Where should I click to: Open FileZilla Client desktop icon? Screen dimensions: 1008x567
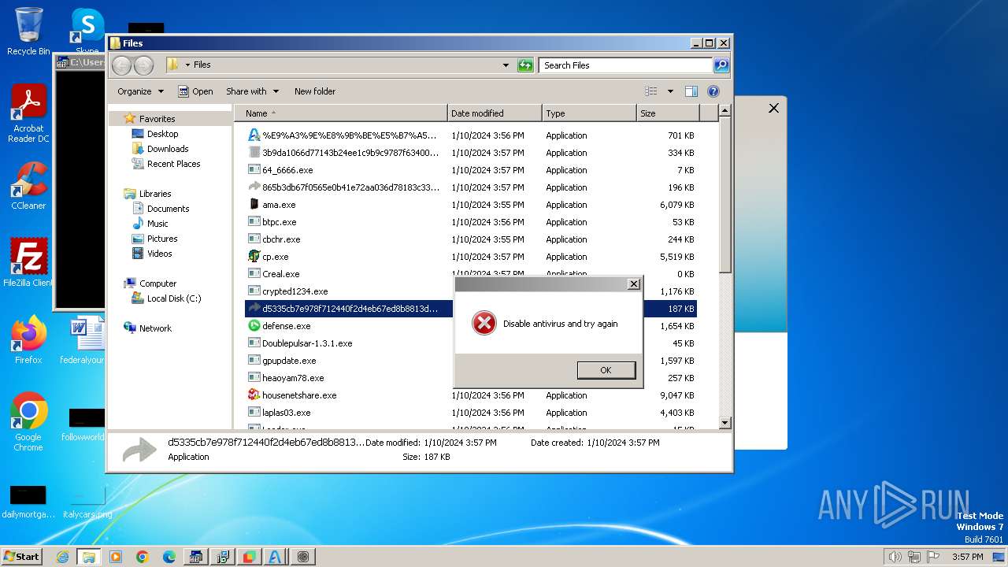[x=28, y=262]
